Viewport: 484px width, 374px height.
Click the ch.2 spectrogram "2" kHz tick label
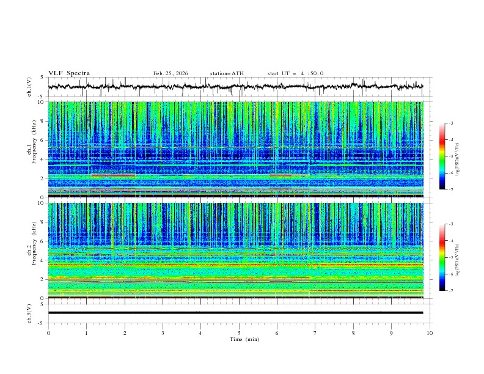tap(43, 279)
